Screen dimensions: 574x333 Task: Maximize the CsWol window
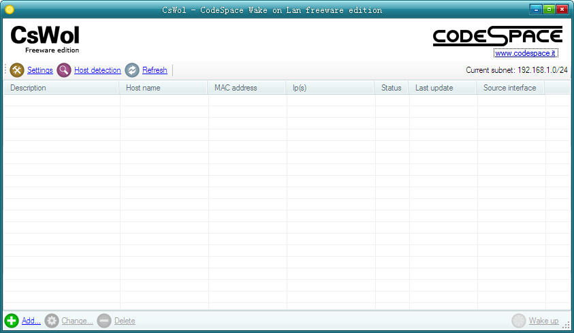pos(549,10)
